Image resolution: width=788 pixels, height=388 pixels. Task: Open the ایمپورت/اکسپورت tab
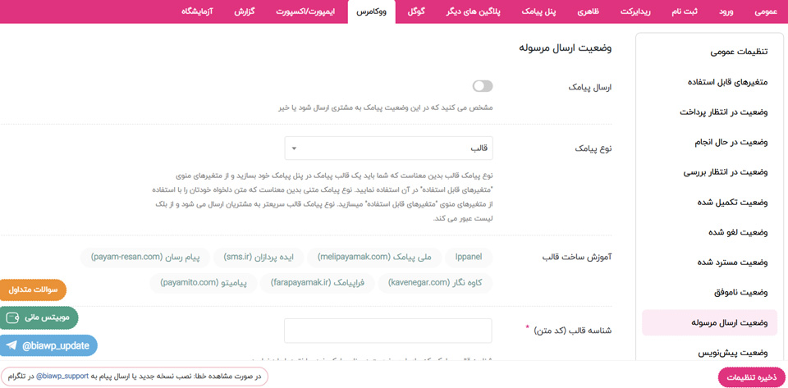pyautogui.click(x=305, y=11)
